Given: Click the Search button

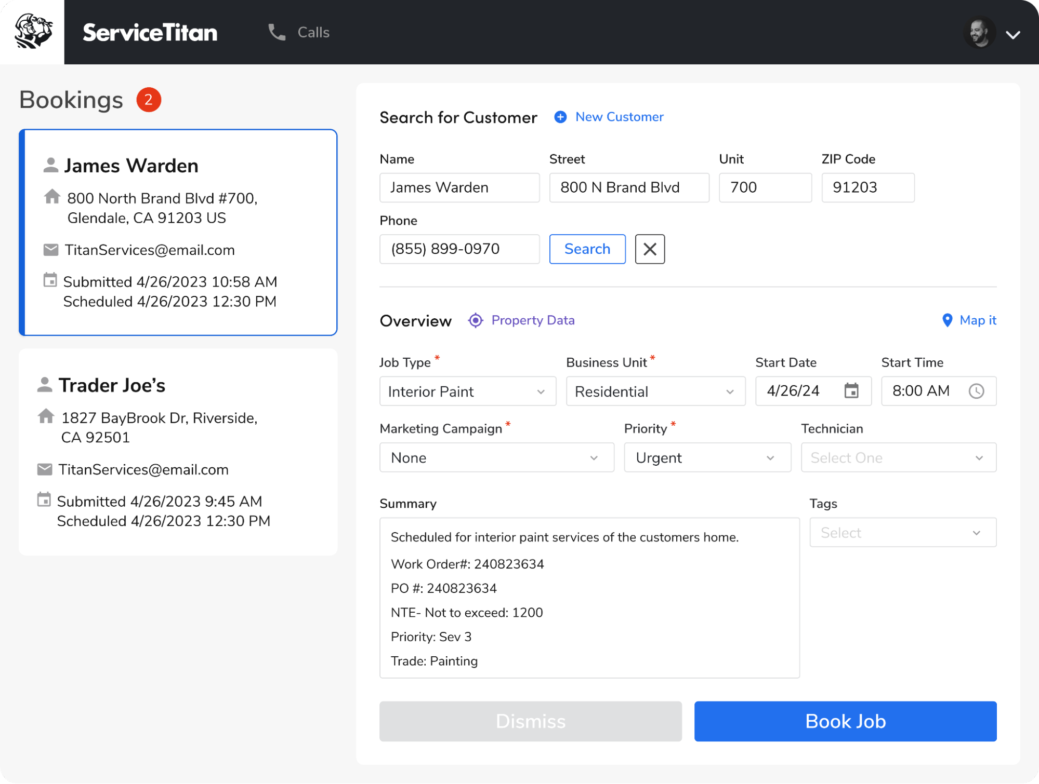Looking at the screenshot, I should pyautogui.click(x=587, y=249).
